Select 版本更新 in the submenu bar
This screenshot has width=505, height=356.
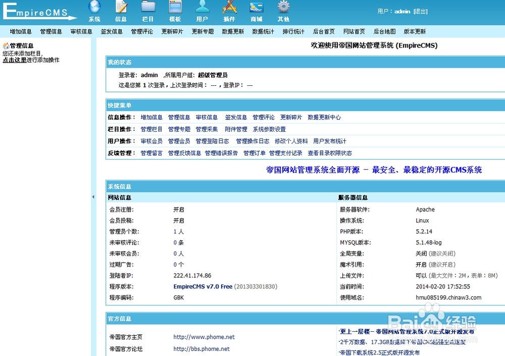(415, 32)
